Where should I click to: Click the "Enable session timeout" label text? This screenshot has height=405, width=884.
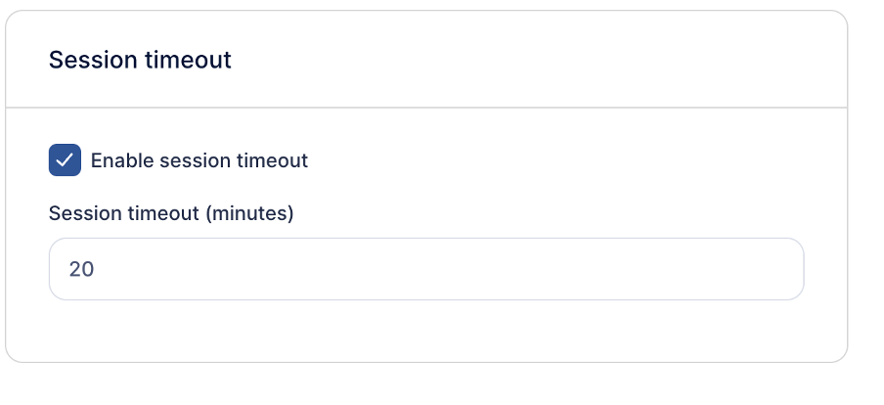[x=199, y=160]
